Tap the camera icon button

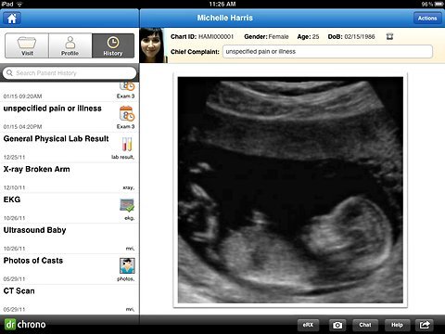click(337, 325)
